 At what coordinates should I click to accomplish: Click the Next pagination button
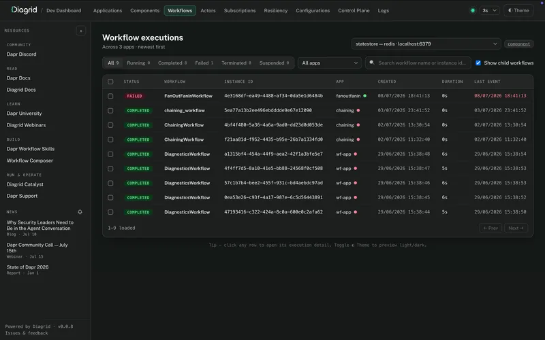pyautogui.click(x=516, y=228)
